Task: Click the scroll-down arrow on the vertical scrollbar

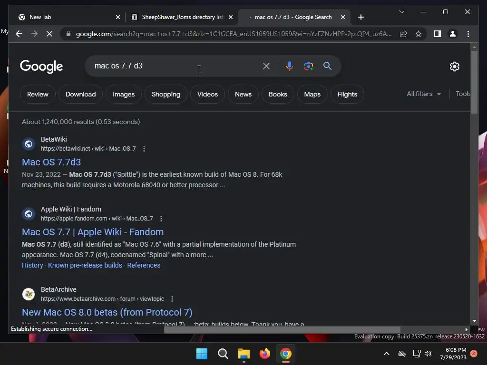Action: click(x=474, y=322)
